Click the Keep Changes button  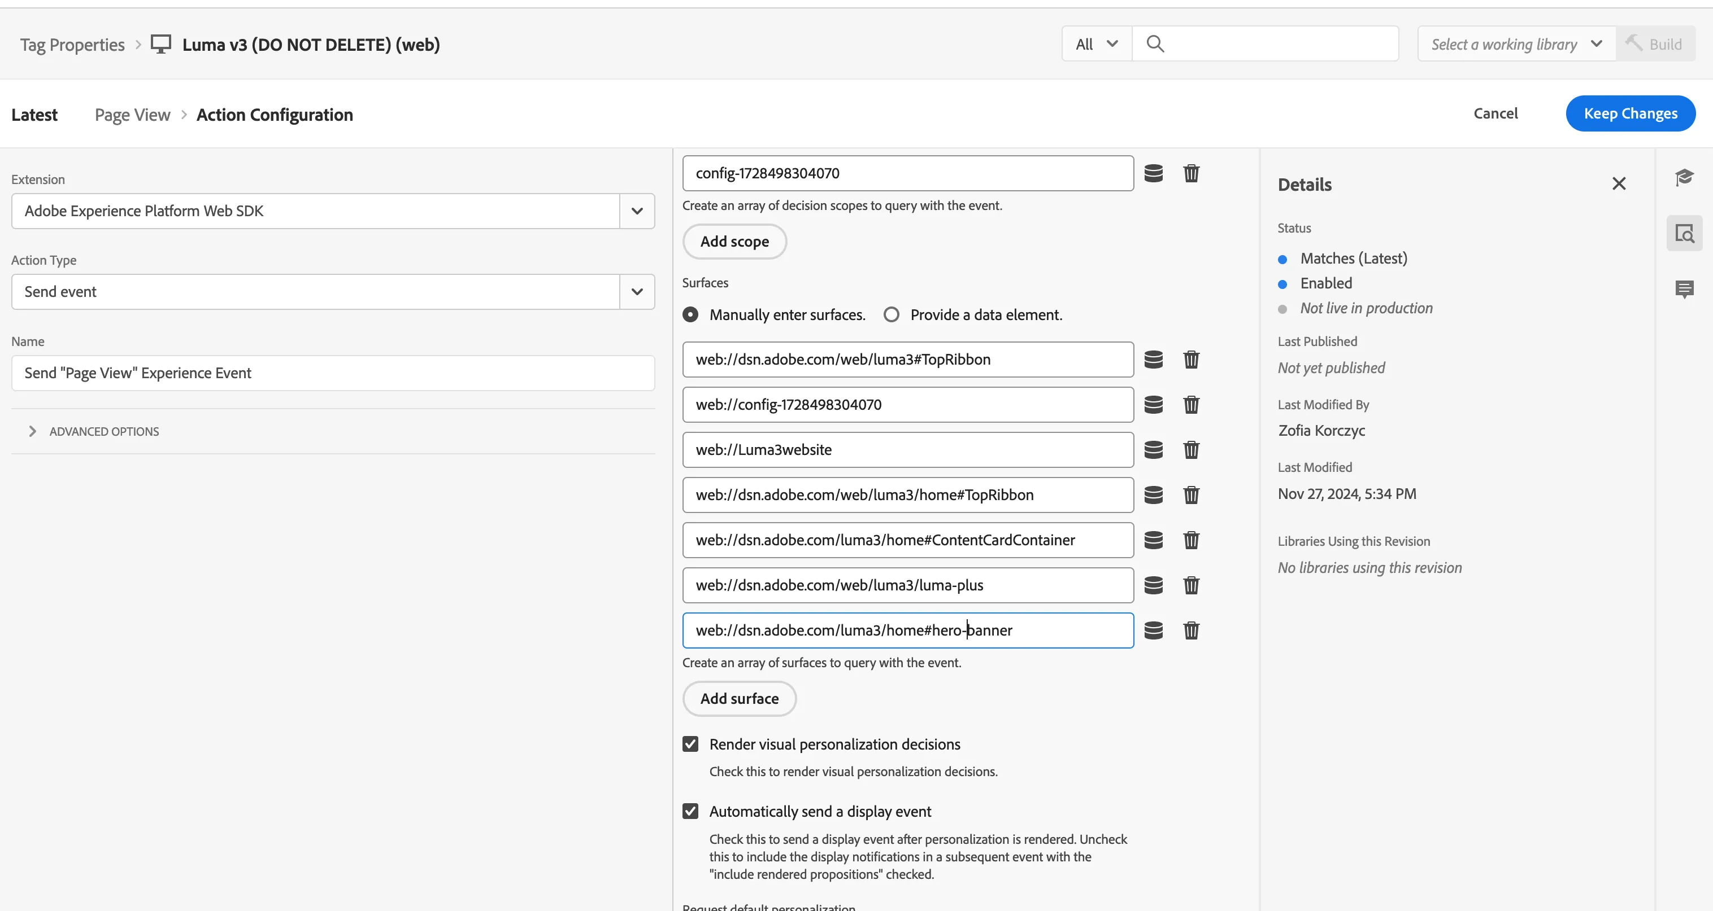click(x=1630, y=113)
